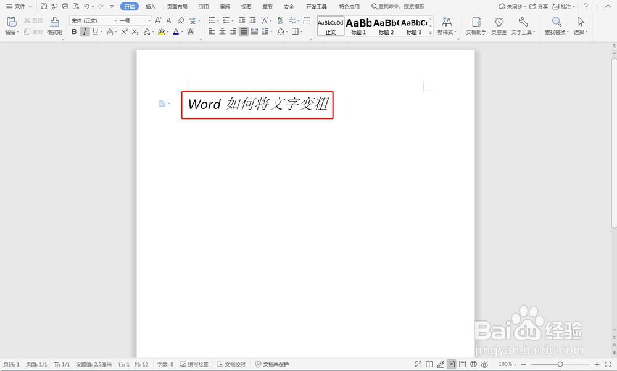
Task: Decrease font size with A- icon
Action: (x=169, y=20)
